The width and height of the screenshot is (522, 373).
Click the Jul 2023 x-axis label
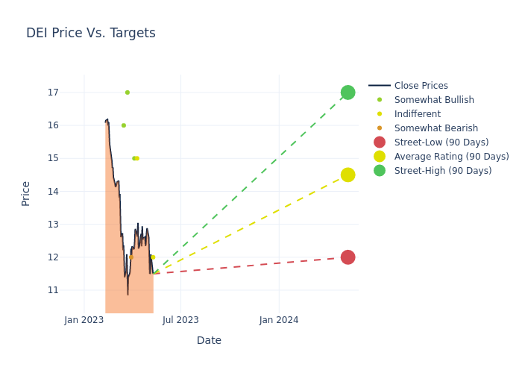(x=181, y=320)
